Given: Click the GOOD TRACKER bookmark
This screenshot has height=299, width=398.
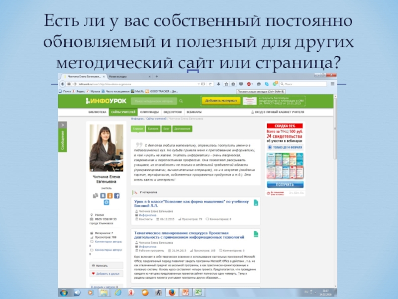Looking at the screenshot, I should coord(162,91).
